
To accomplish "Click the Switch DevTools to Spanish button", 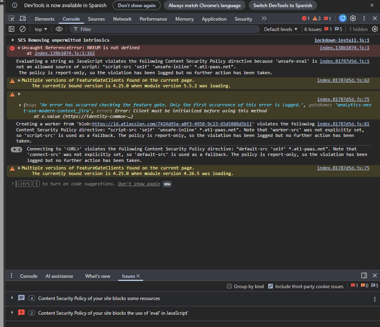I will click(x=282, y=6).
